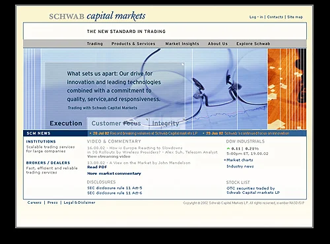Screen dimensions: 330x244
Task: Open More market commentary link
Action: (x=114, y=173)
